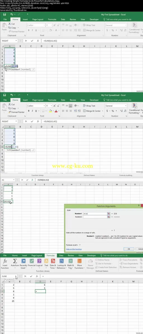Image resolution: width=143 pixels, height=334 pixels.
Task: Open Page Layout tab in second frame
Action: 37,100
